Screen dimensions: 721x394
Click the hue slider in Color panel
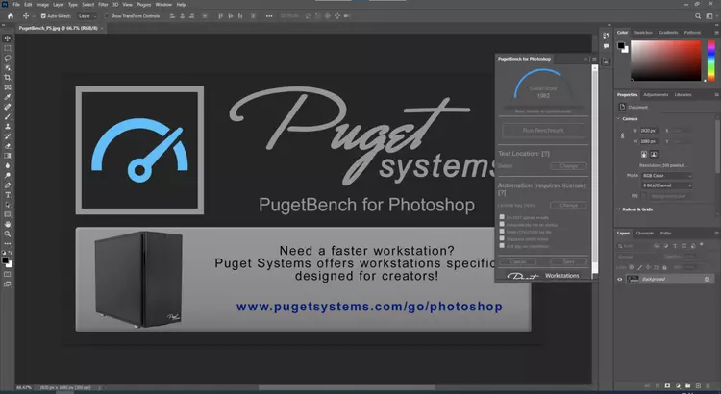(710, 61)
